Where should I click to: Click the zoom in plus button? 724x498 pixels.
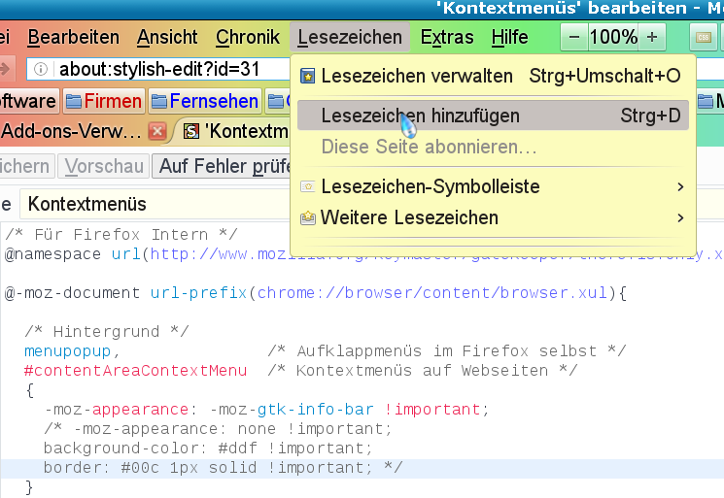pos(652,38)
